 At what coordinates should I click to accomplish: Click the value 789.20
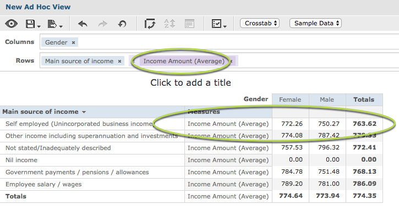(x=292, y=184)
